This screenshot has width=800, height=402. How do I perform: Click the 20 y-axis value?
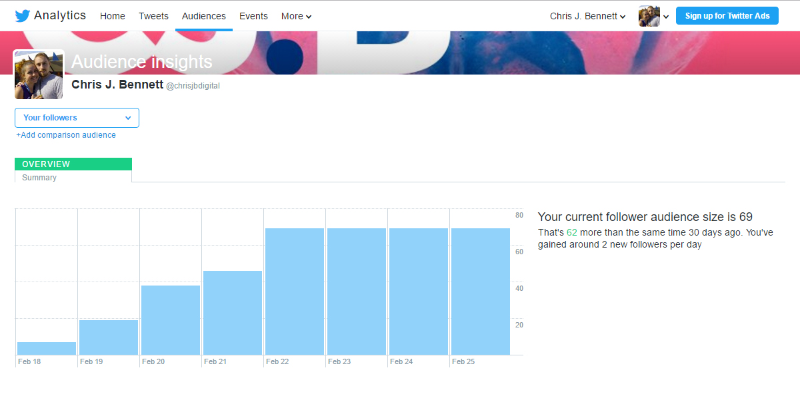click(519, 325)
